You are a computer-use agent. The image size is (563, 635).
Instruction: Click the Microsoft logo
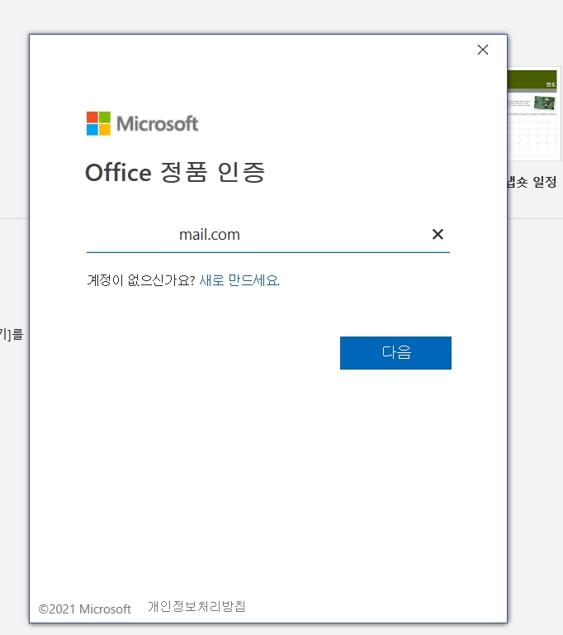pyautogui.click(x=142, y=123)
